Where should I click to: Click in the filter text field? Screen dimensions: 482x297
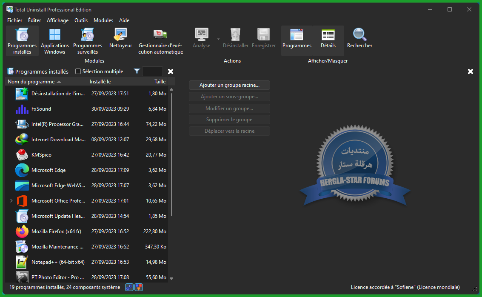[152, 71]
